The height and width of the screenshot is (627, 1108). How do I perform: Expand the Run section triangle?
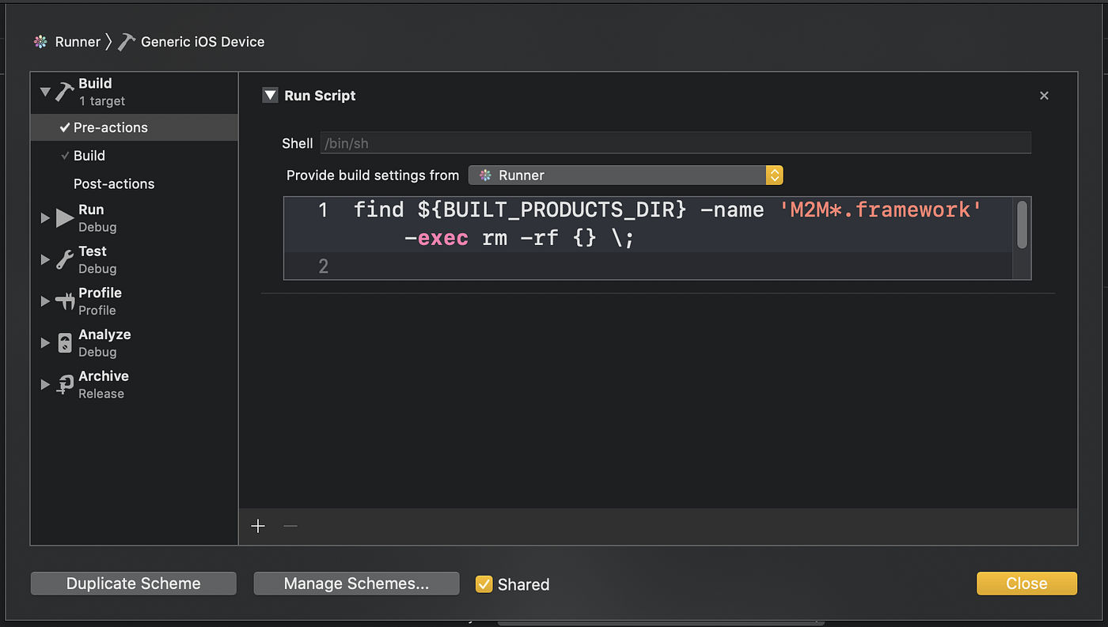[45, 217]
